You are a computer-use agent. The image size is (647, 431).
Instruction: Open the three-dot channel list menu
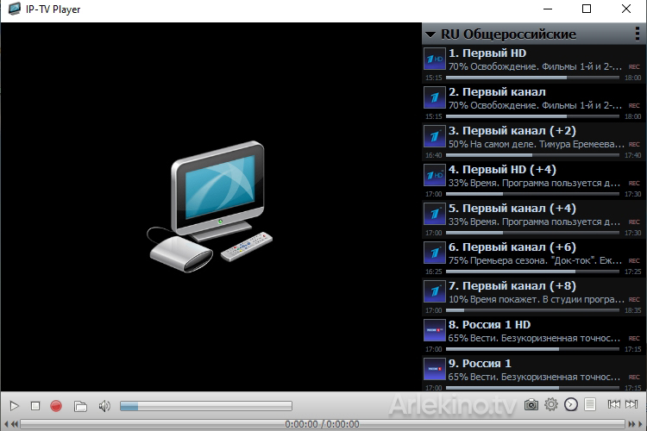point(638,34)
